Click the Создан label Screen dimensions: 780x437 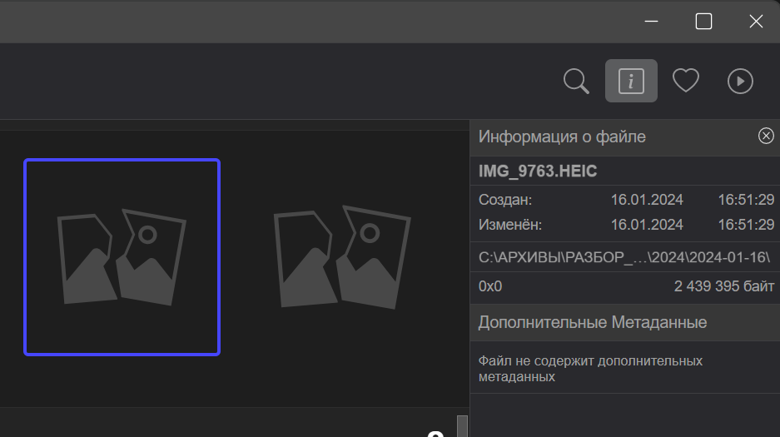tap(505, 200)
